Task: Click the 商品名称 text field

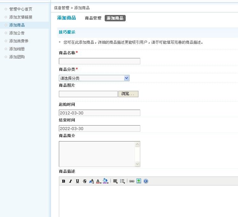Action: coord(99,61)
